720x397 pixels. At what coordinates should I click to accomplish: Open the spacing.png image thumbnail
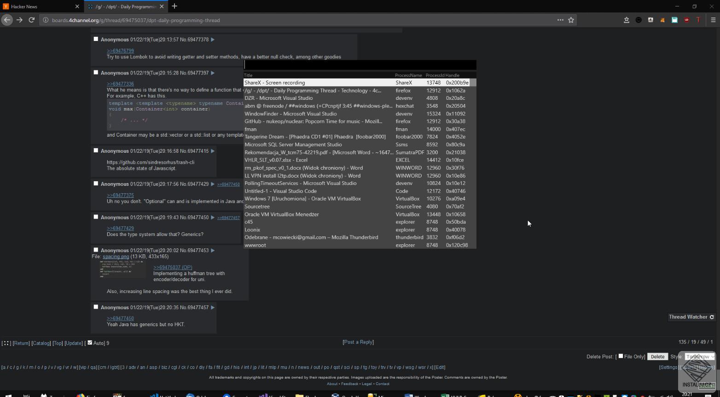[x=122, y=270]
